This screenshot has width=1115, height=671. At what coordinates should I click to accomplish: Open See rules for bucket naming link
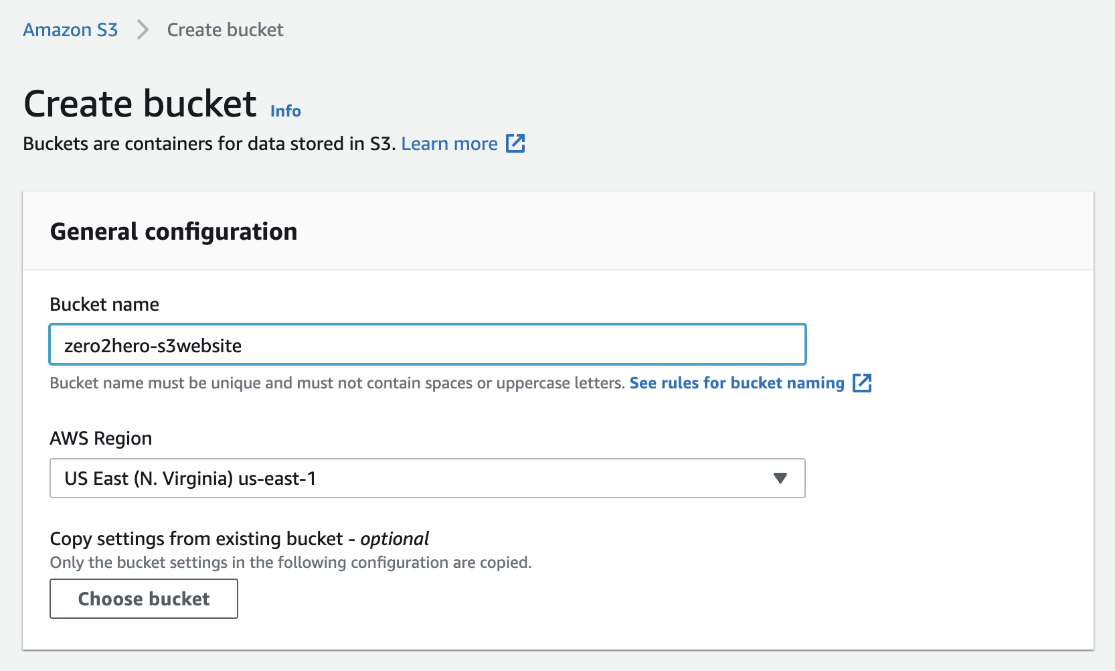click(x=737, y=383)
